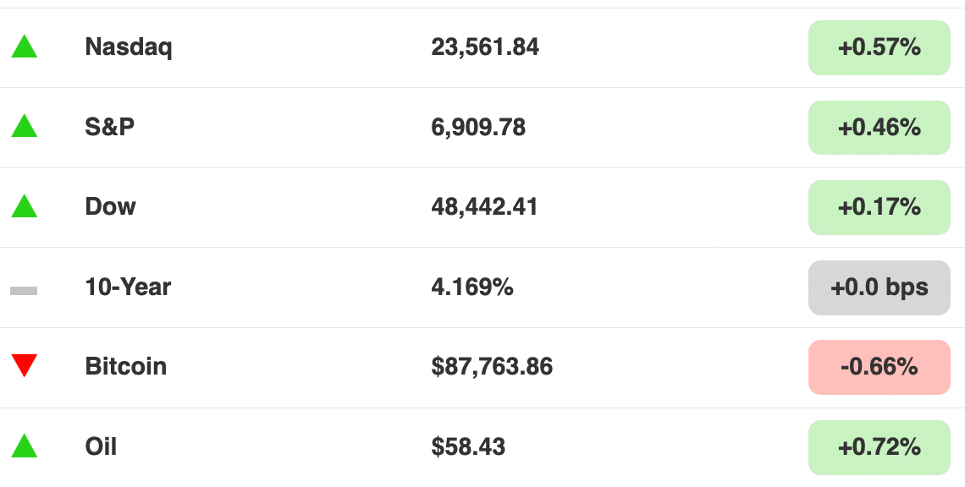This screenshot has width=965, height=487.
Task: Click the +0.72% Oil change badge
Action: point(879,447)
